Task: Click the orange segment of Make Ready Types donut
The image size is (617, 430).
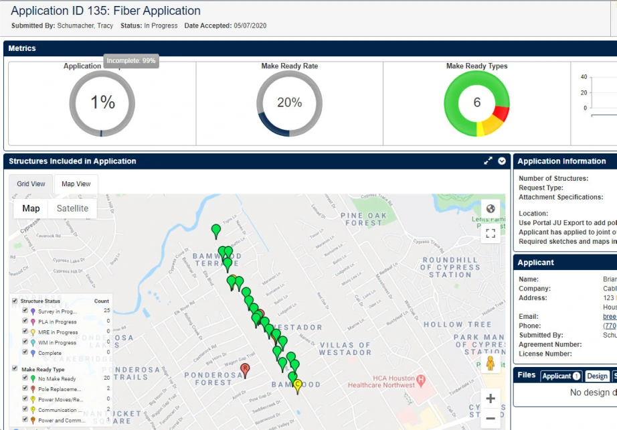Action: click(493, 125)
